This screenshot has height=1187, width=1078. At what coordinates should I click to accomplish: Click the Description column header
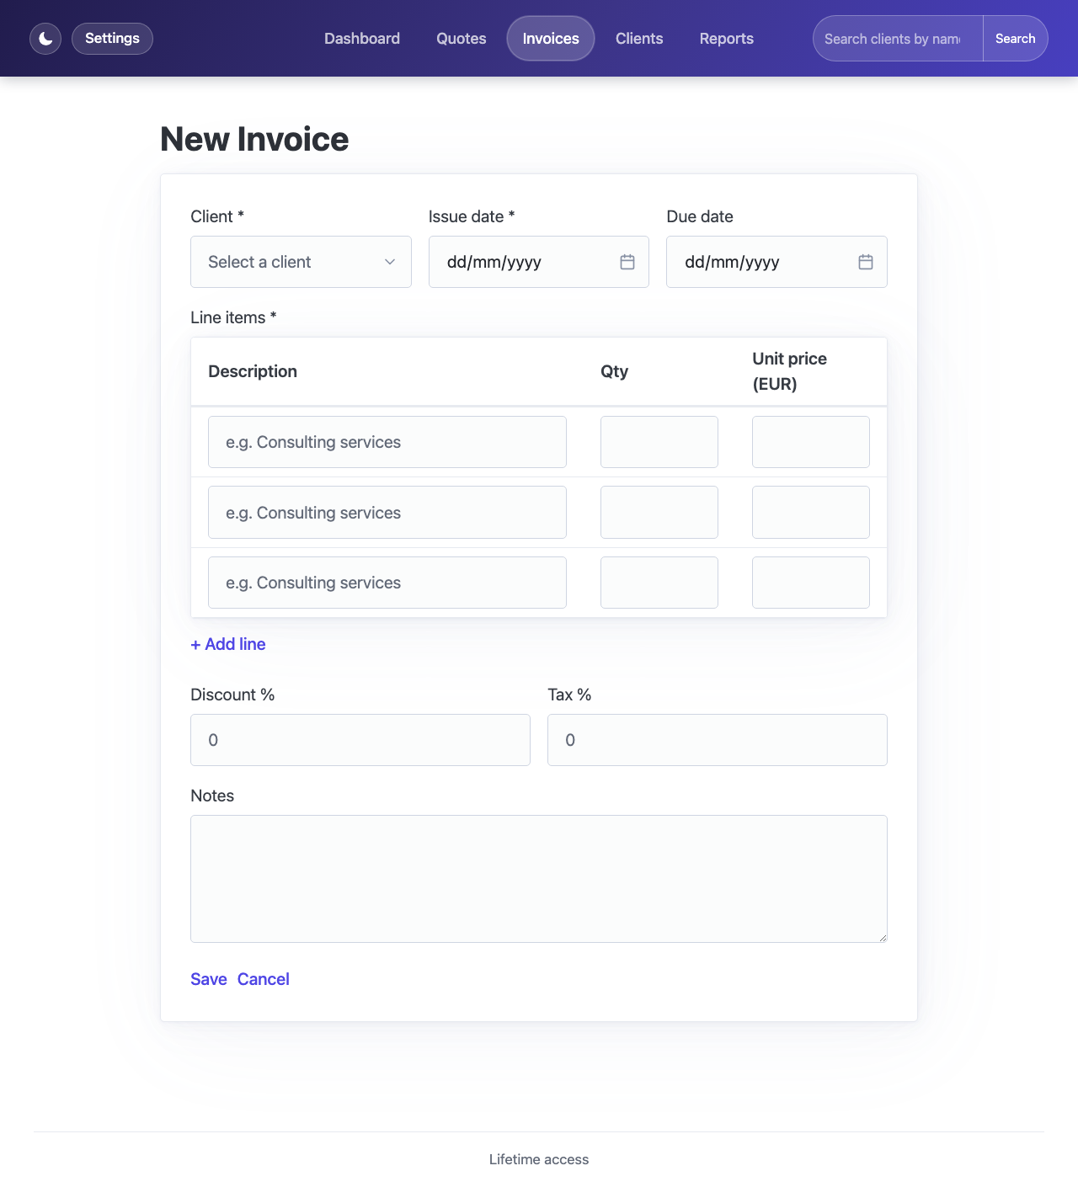(x=253, y=371)
